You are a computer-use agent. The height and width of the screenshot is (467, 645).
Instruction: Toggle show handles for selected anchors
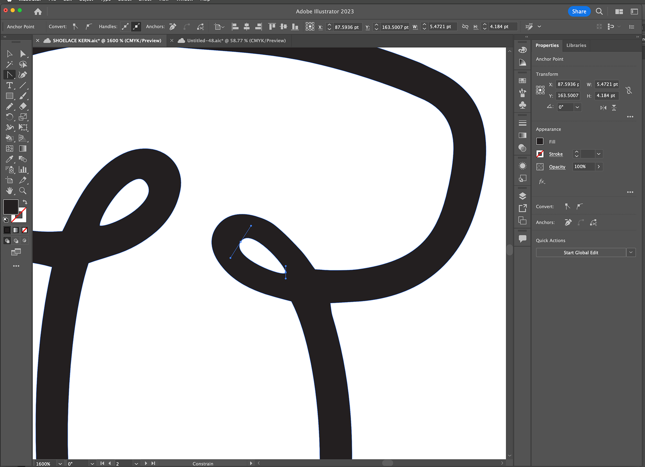(125, 27)
